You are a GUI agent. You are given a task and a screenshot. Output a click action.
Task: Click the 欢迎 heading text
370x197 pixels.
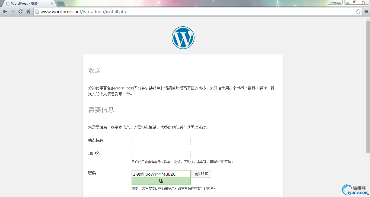[x=95, y=70]
